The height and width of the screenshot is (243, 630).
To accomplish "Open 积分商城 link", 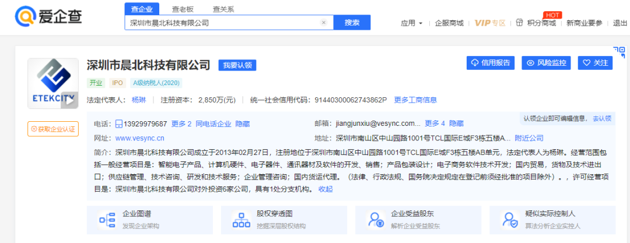I will [x=541, y=23].
